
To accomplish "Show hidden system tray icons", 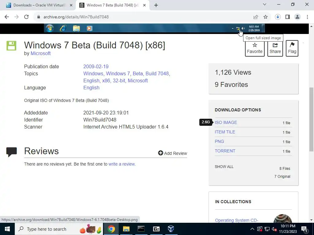I will 252,229.
